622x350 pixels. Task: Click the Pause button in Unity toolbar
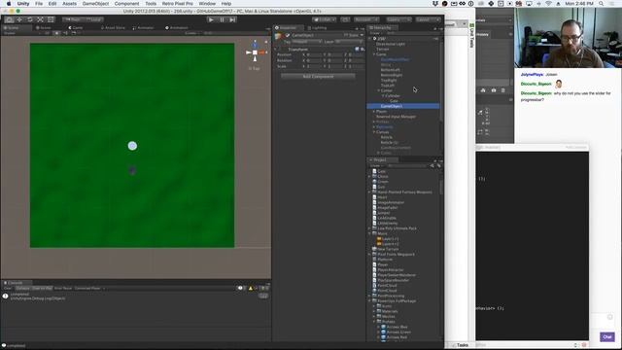pyautogui.click(x=223, y=19)
